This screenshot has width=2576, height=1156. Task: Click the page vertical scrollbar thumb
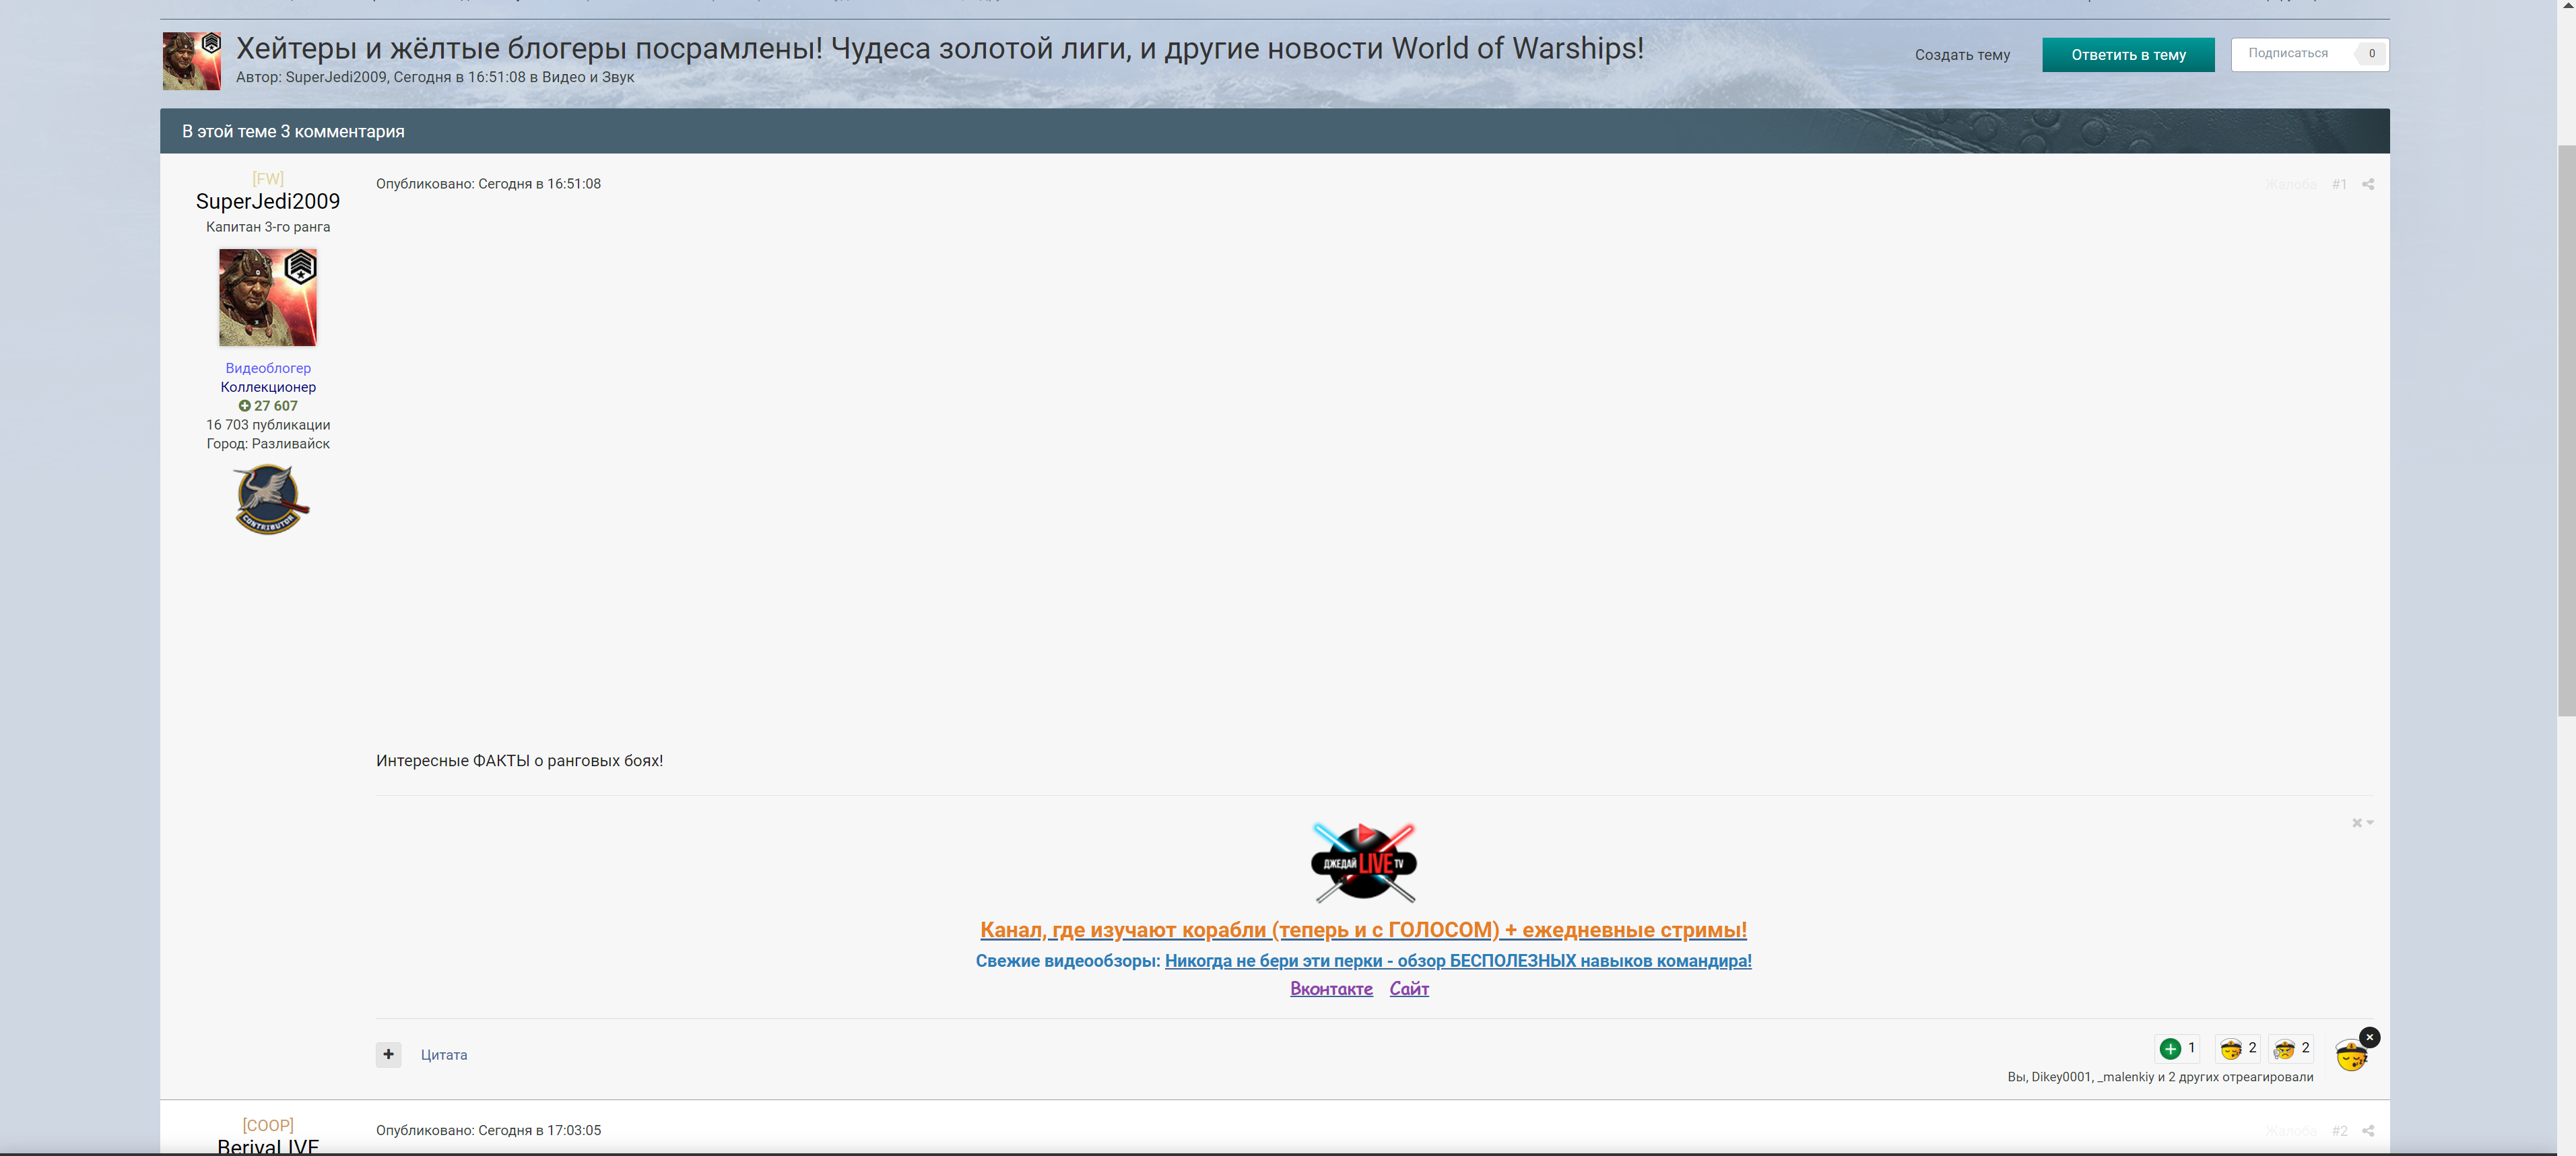coord(2566,430)
